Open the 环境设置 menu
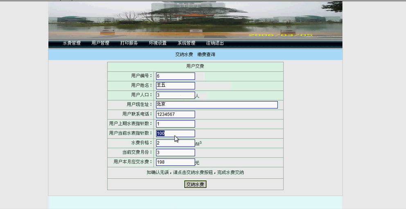Screen dimensions: 406x209 [x=158, y=43]
